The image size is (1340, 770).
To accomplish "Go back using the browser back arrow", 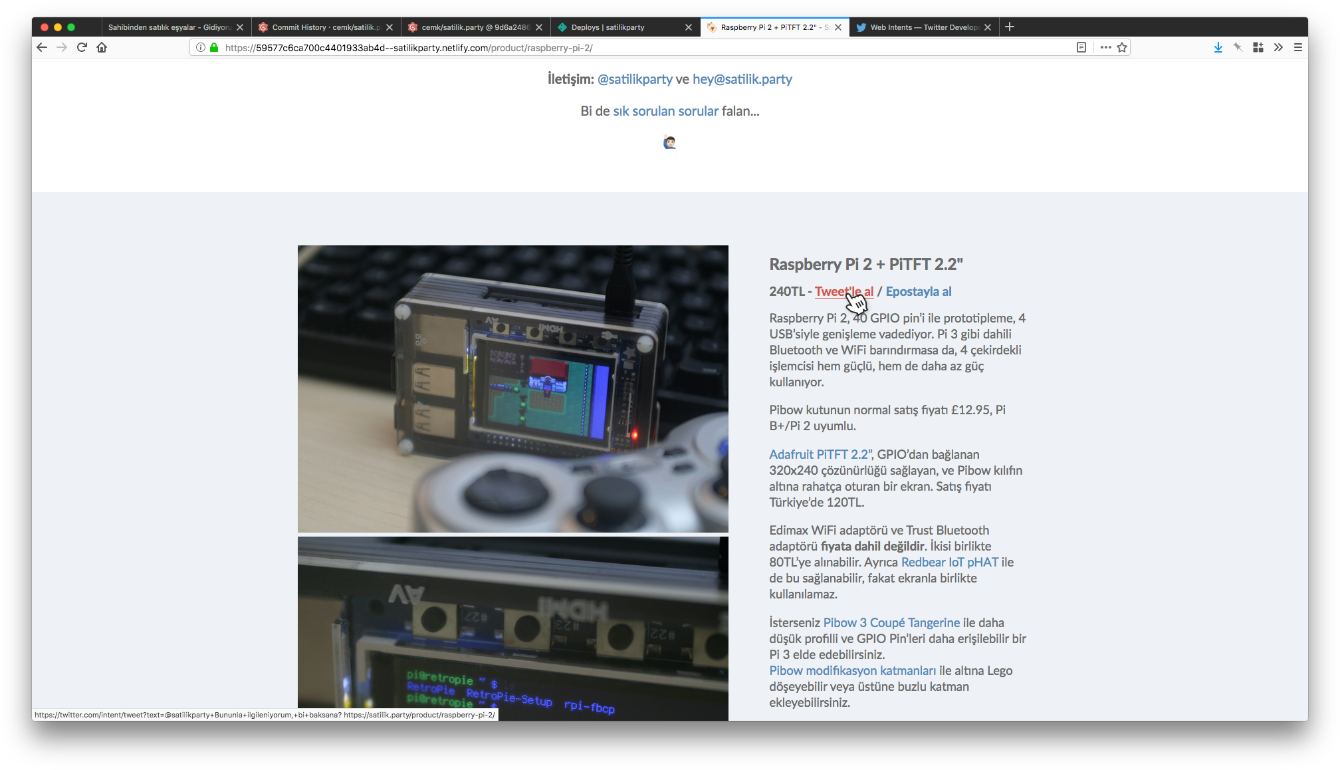I will (x=42, y=47).
